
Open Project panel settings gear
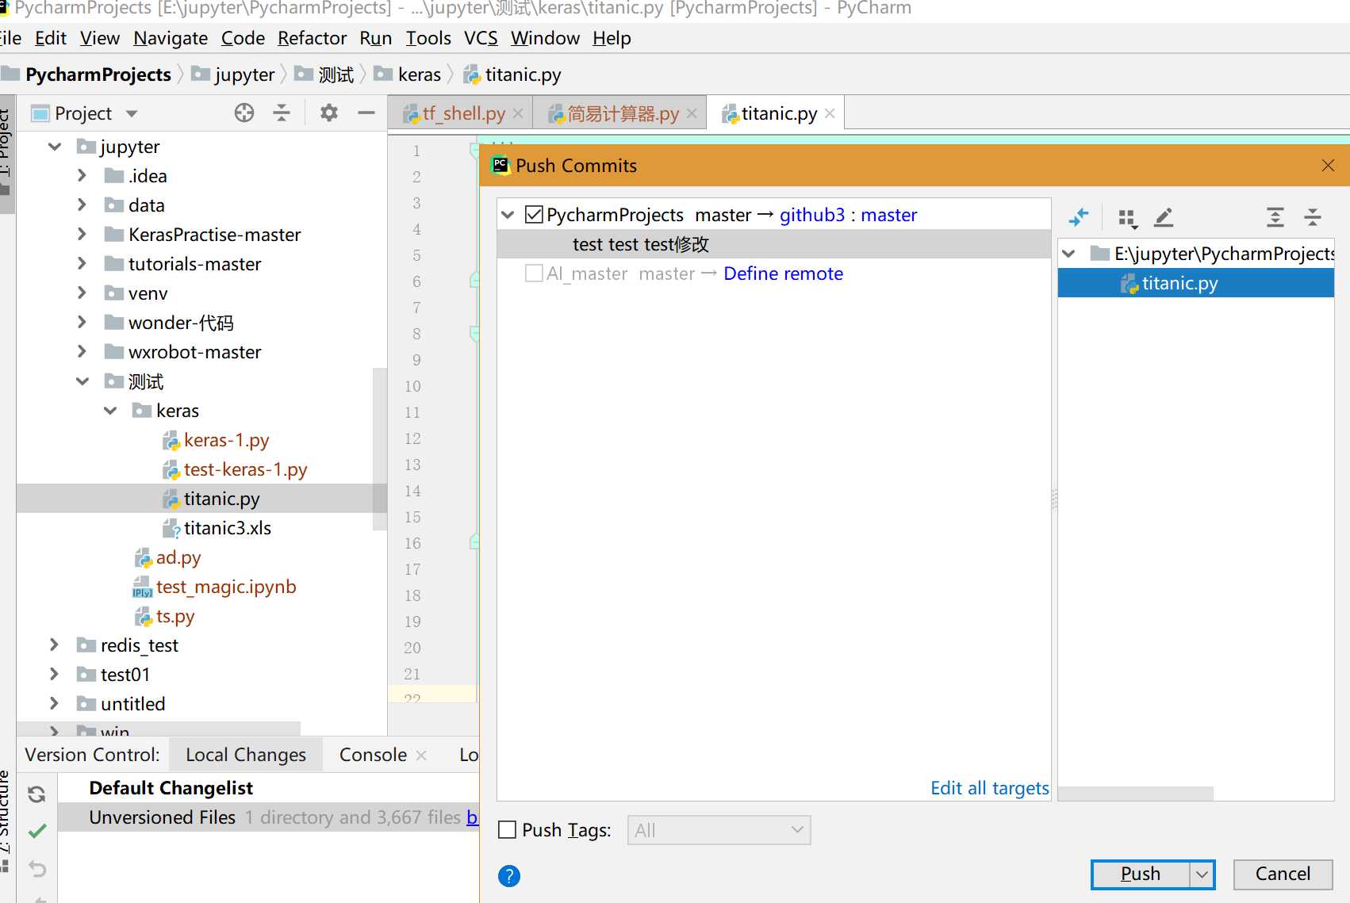328,113
